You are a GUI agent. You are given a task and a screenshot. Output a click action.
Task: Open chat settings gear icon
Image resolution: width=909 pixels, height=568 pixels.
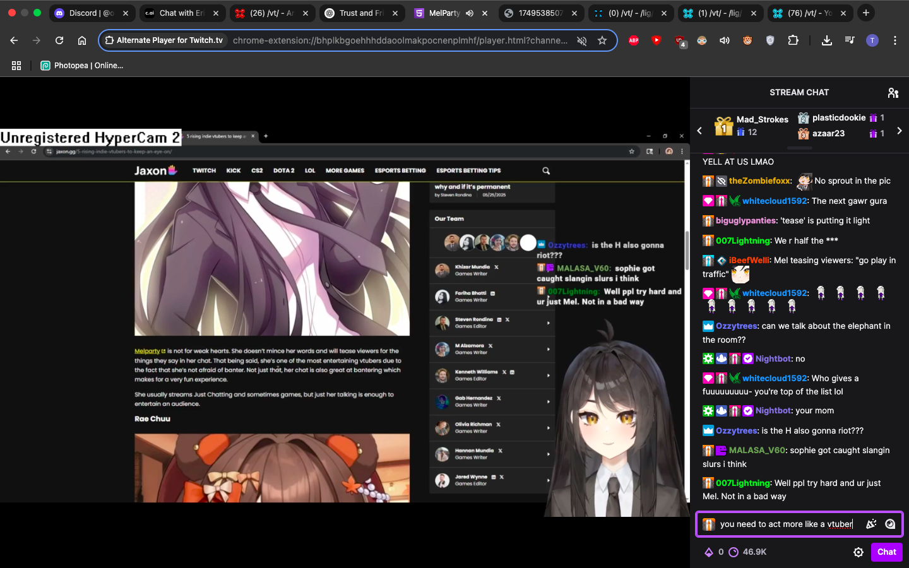click(858, 552)
